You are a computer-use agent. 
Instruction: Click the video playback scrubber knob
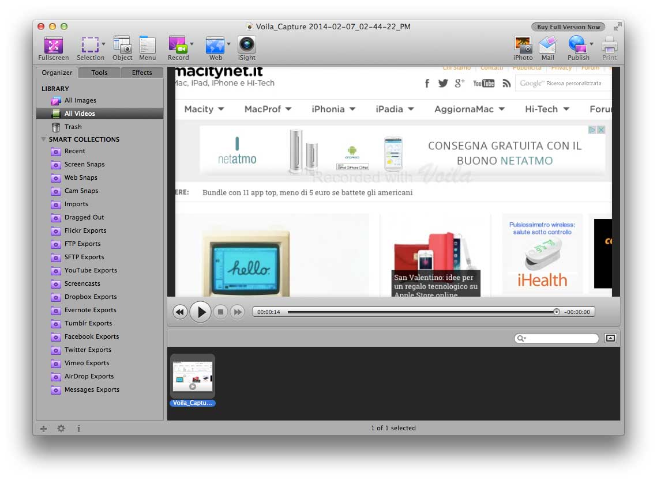point(556,312)
